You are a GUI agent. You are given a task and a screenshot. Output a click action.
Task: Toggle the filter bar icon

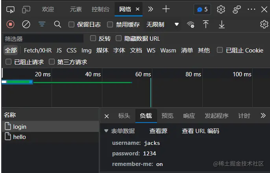[x=42, y=24]
